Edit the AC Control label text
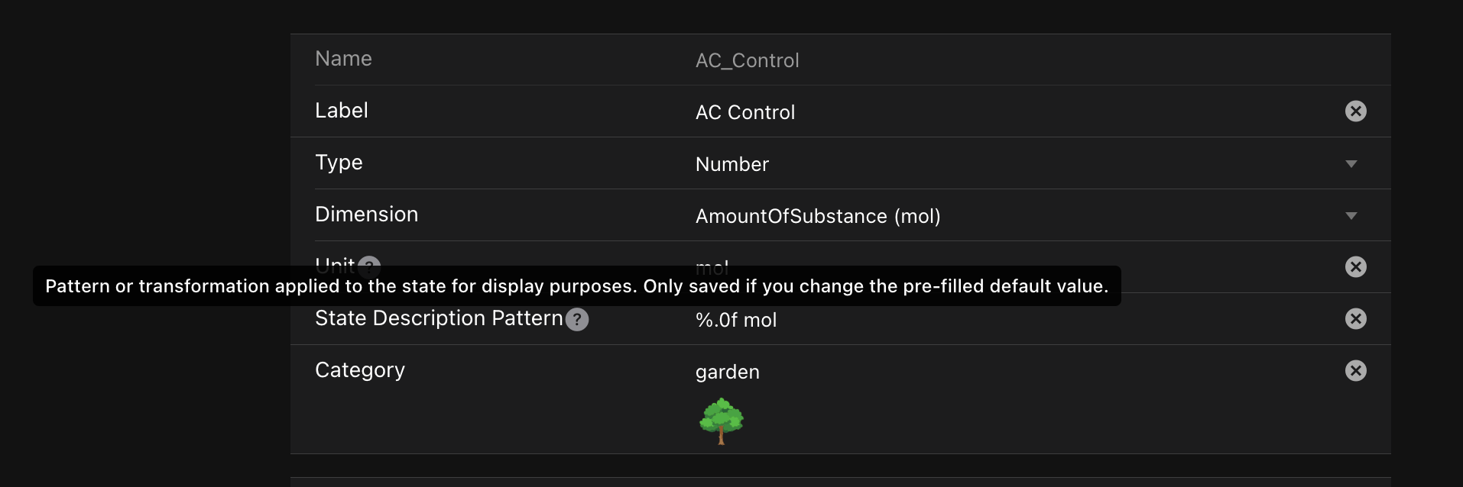The image size is (1463, 487). (x=745, y=112)
